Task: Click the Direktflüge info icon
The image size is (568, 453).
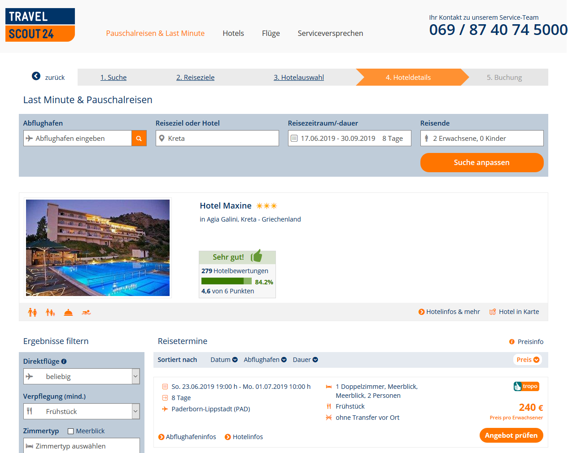Action: click(64, 362)
